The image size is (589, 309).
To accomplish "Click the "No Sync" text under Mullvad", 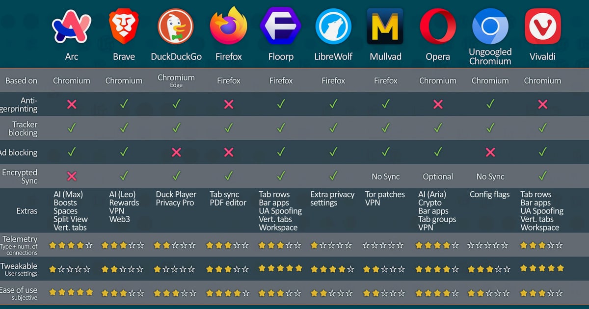I will coord(385,177).
